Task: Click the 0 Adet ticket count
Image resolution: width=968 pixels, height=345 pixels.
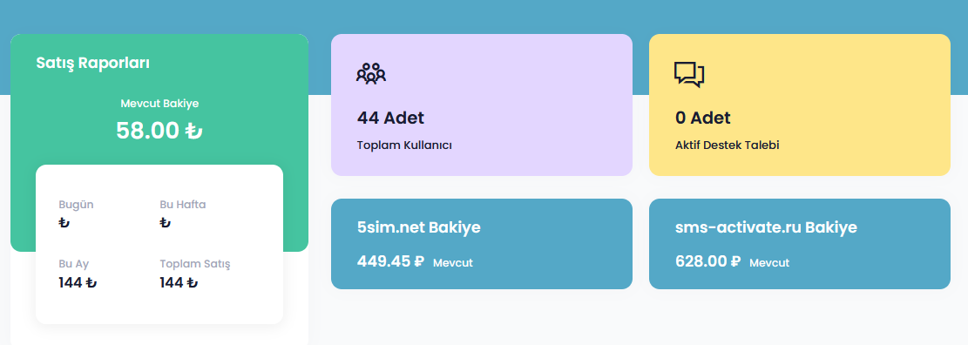Action: tap(703, 118)
